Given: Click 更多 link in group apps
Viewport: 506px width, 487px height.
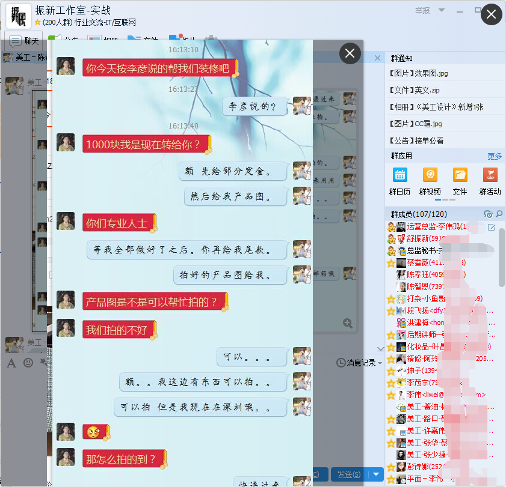Looking at the screenshot, I should tap(495, 156).
